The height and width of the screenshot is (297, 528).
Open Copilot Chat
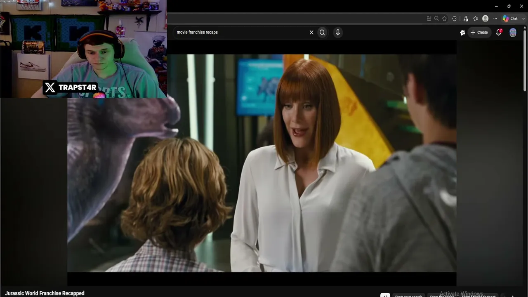510,19
